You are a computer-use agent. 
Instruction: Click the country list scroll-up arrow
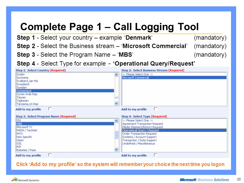point(116,75)
